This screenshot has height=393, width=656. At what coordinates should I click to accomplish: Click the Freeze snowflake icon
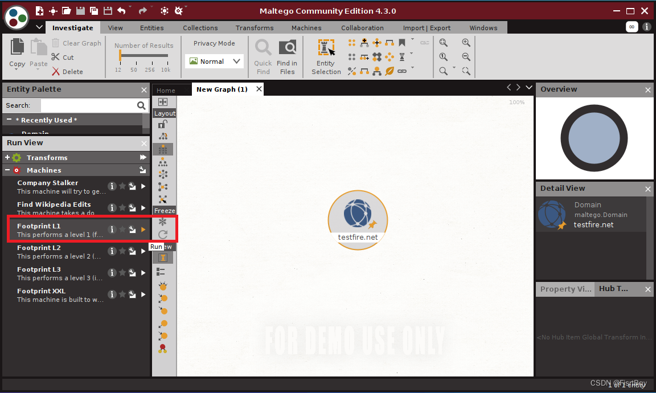(163, 222)
